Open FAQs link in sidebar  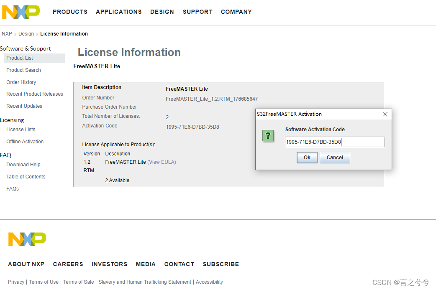pos(13,188)
